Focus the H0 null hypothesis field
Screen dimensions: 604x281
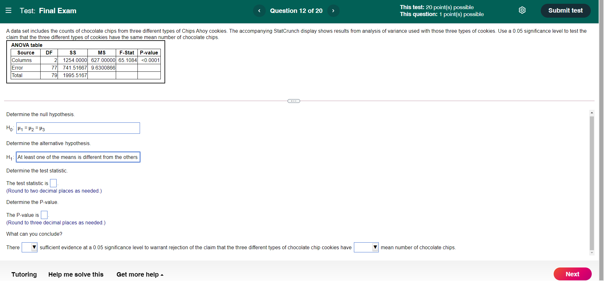[78, 128]
